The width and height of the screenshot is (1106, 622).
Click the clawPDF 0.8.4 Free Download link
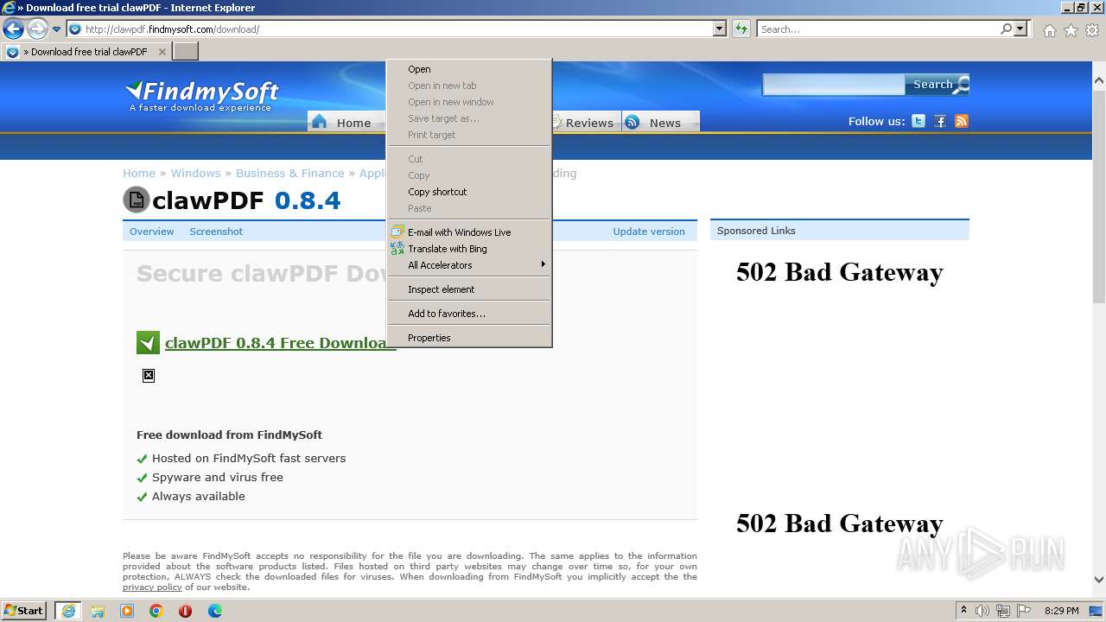tap(280, 343)
